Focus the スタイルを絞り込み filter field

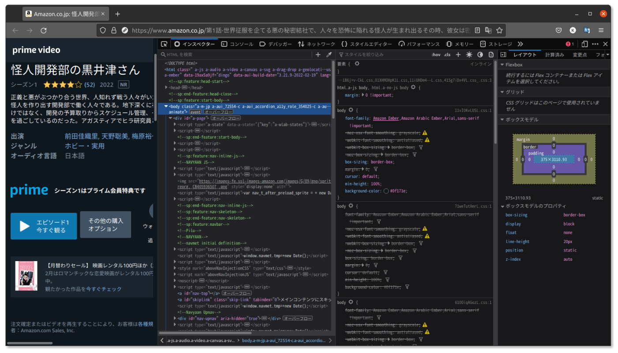pyautogui.click(x=383, y=54)
